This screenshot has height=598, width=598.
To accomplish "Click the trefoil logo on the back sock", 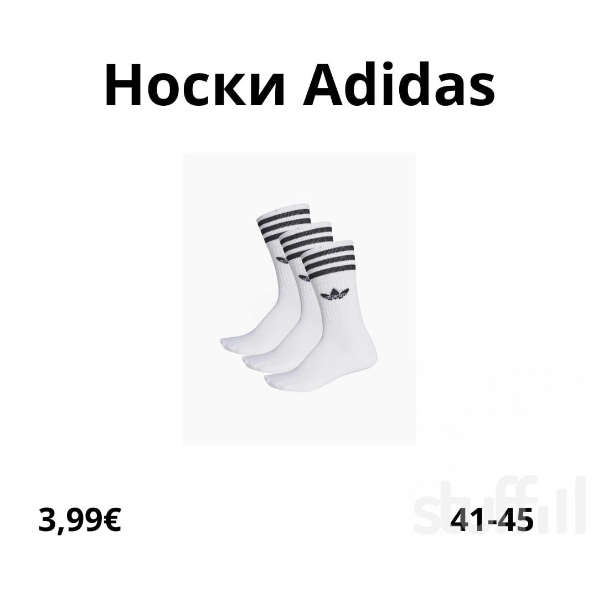I will [282, 260].
